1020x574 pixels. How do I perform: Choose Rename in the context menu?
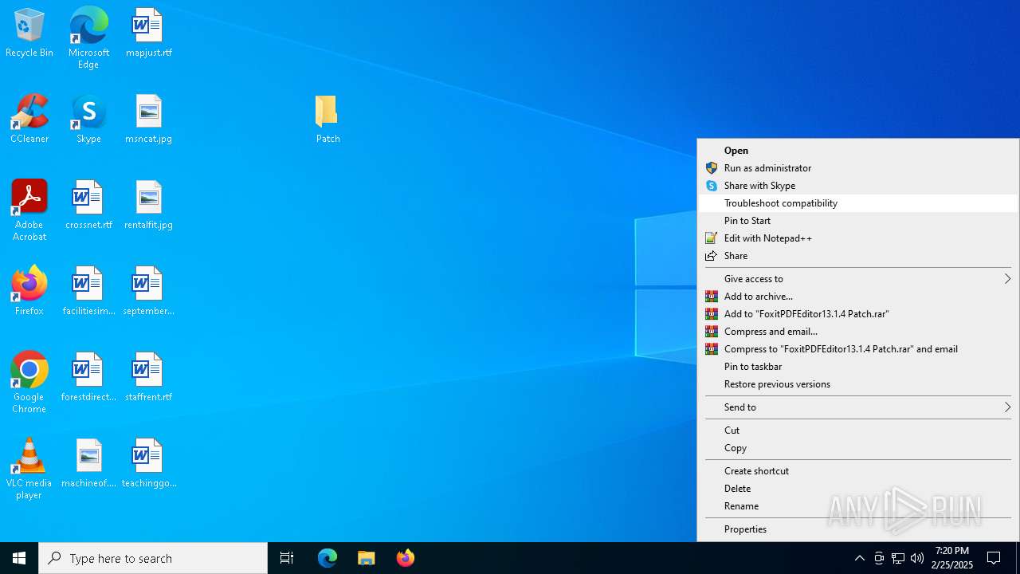(x=858, y=506)
